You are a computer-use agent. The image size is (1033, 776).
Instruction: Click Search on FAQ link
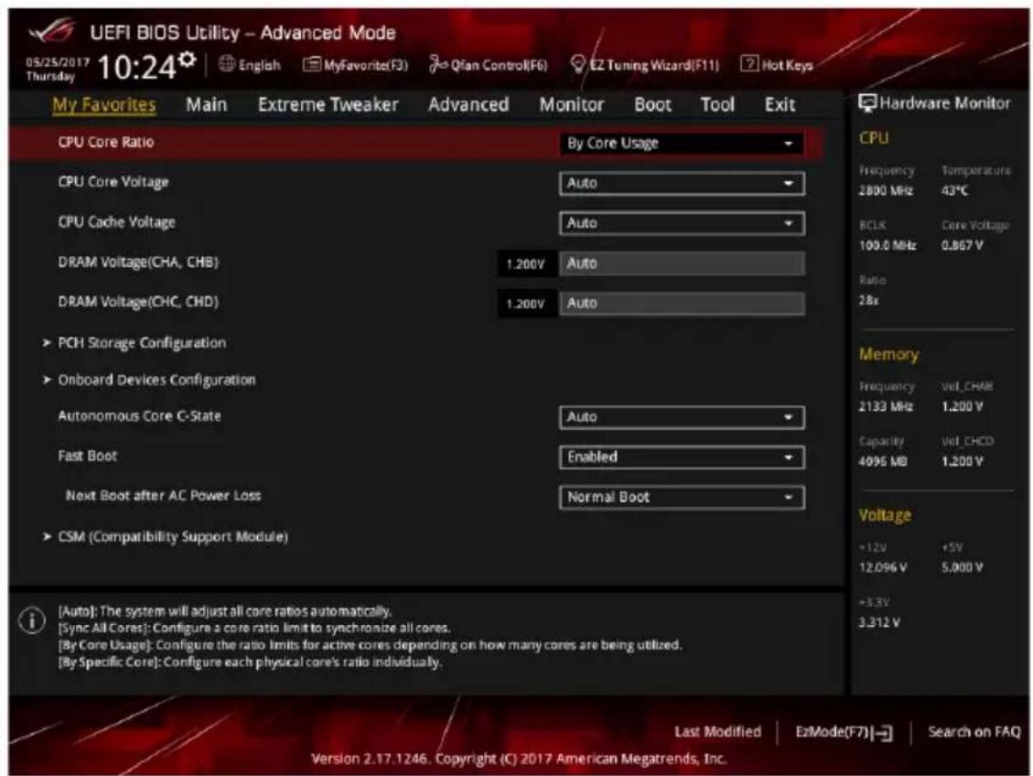tap(974, 732)
